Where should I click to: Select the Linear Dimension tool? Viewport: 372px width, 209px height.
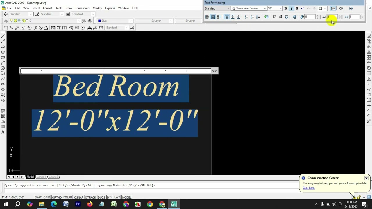[x=6, y=28]
